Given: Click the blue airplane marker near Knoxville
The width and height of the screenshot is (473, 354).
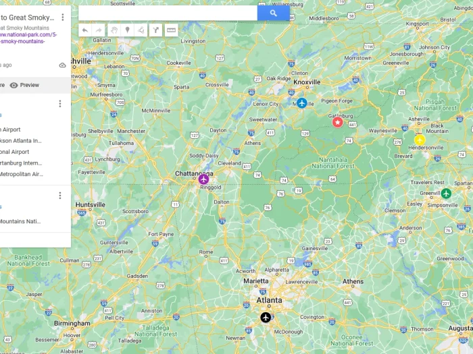Looking at the screenshot, I should click(301, 103).
